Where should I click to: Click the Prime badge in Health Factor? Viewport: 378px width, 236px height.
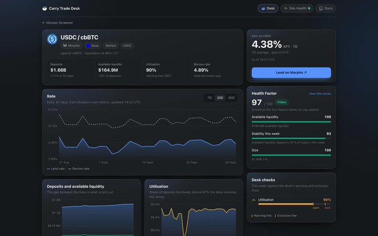point(282,102)
